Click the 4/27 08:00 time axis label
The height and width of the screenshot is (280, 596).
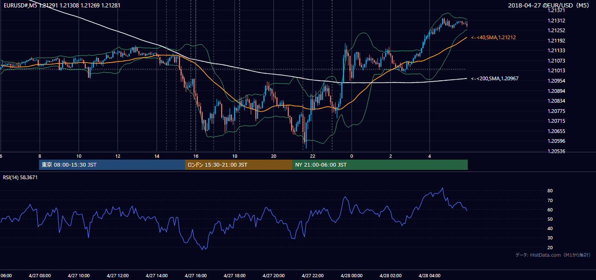39,276
